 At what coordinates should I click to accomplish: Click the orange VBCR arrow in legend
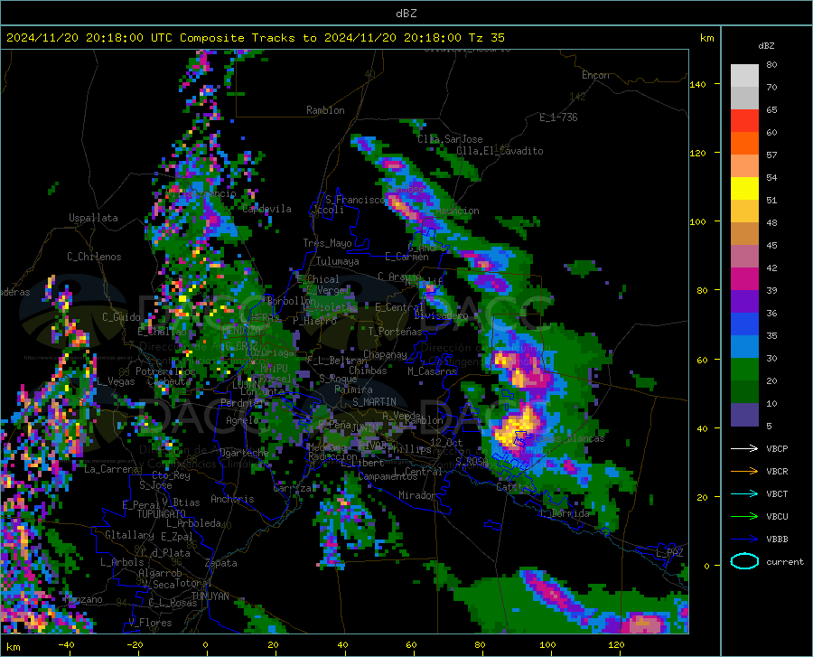744,471
